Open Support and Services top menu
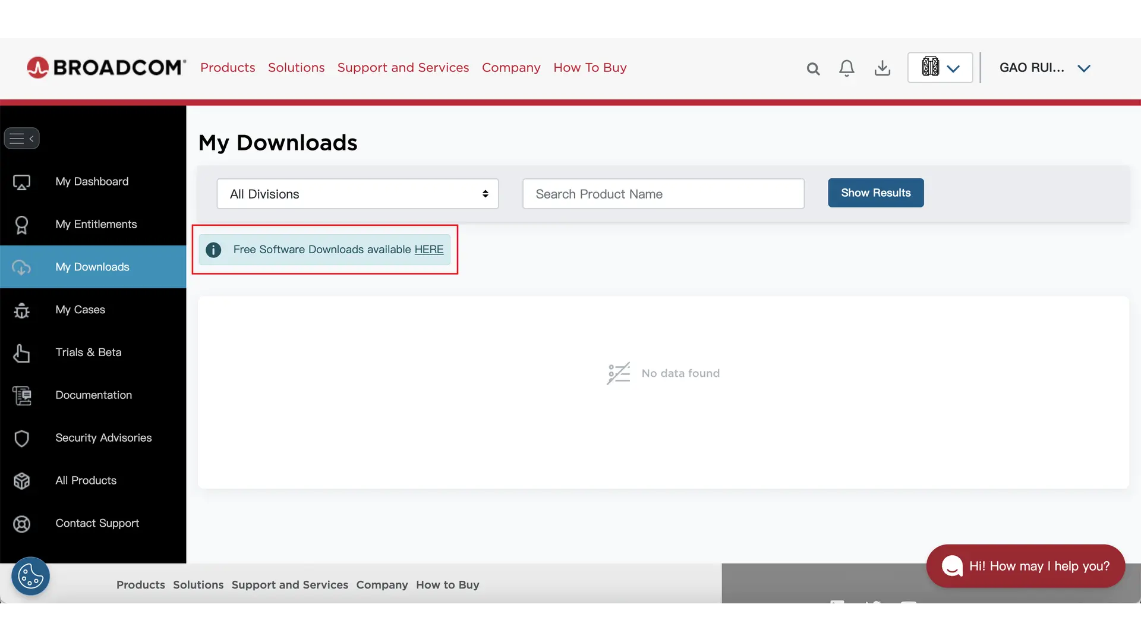Viewport: 1141px width, 642px height. point(404,68)
